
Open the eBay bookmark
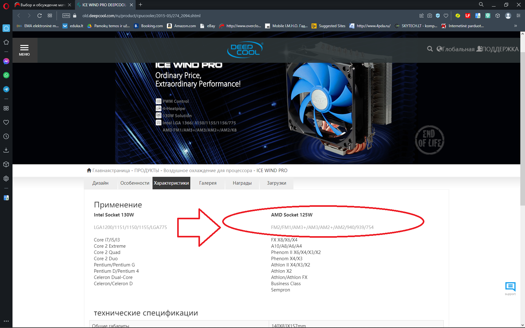(x=207, y=26)
